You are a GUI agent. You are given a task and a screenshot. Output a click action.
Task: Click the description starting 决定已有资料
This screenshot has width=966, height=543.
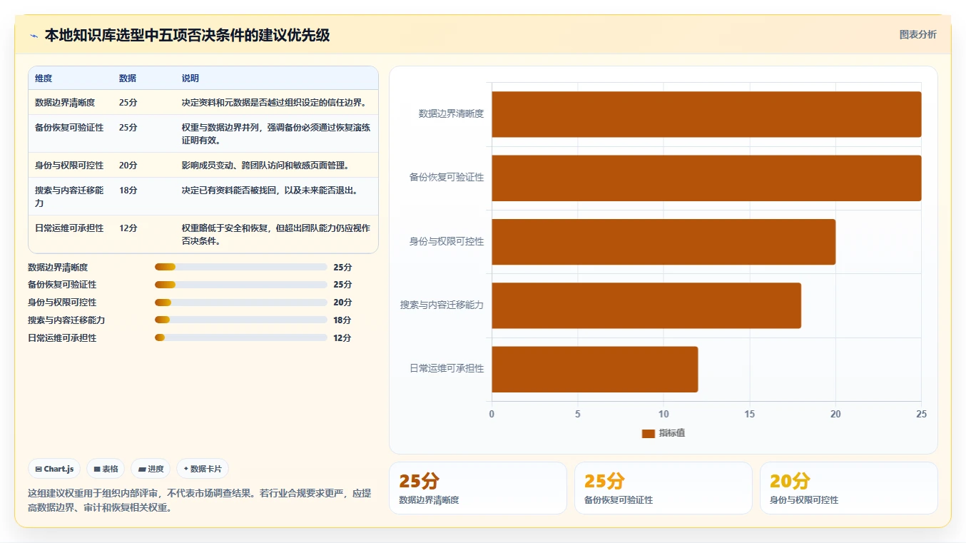point(270,191)
